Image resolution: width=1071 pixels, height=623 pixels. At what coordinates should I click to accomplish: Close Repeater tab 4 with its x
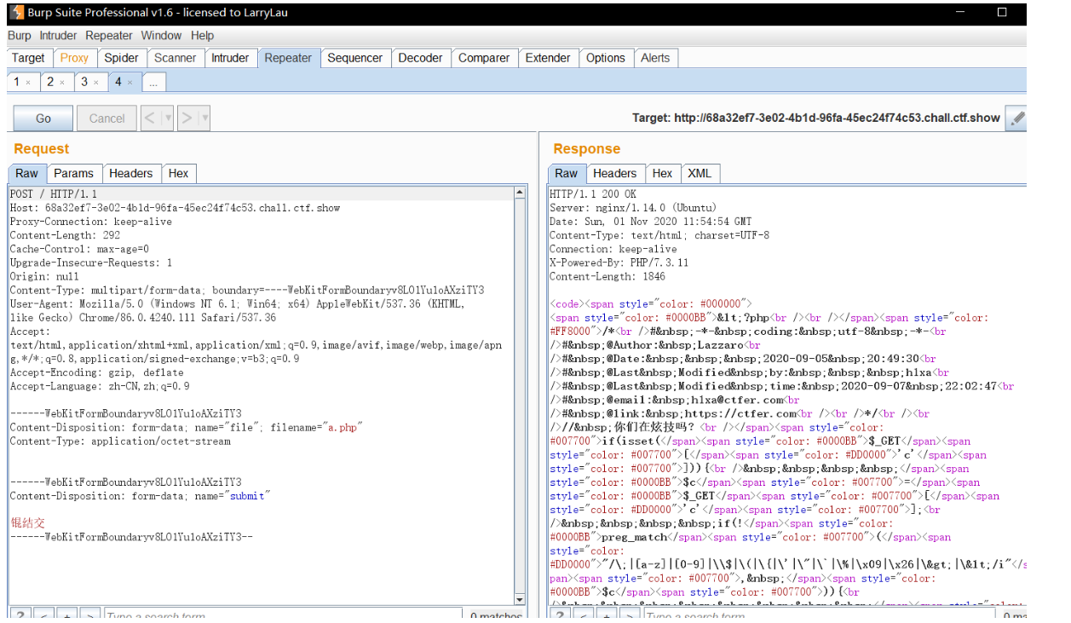(x=130, y=83)
